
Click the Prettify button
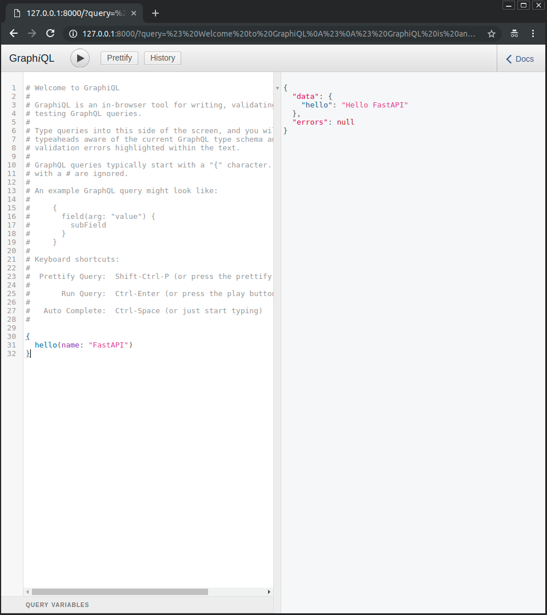119,58
